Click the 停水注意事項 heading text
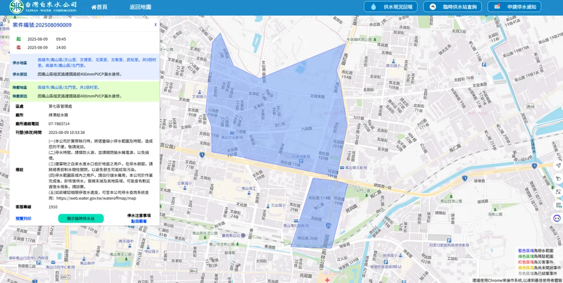This screenshot has height=283, width=563. pos(139,215)
